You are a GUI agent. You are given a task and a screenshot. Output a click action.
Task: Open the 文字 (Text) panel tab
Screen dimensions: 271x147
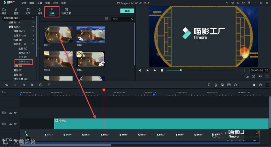tap(28, 11)
